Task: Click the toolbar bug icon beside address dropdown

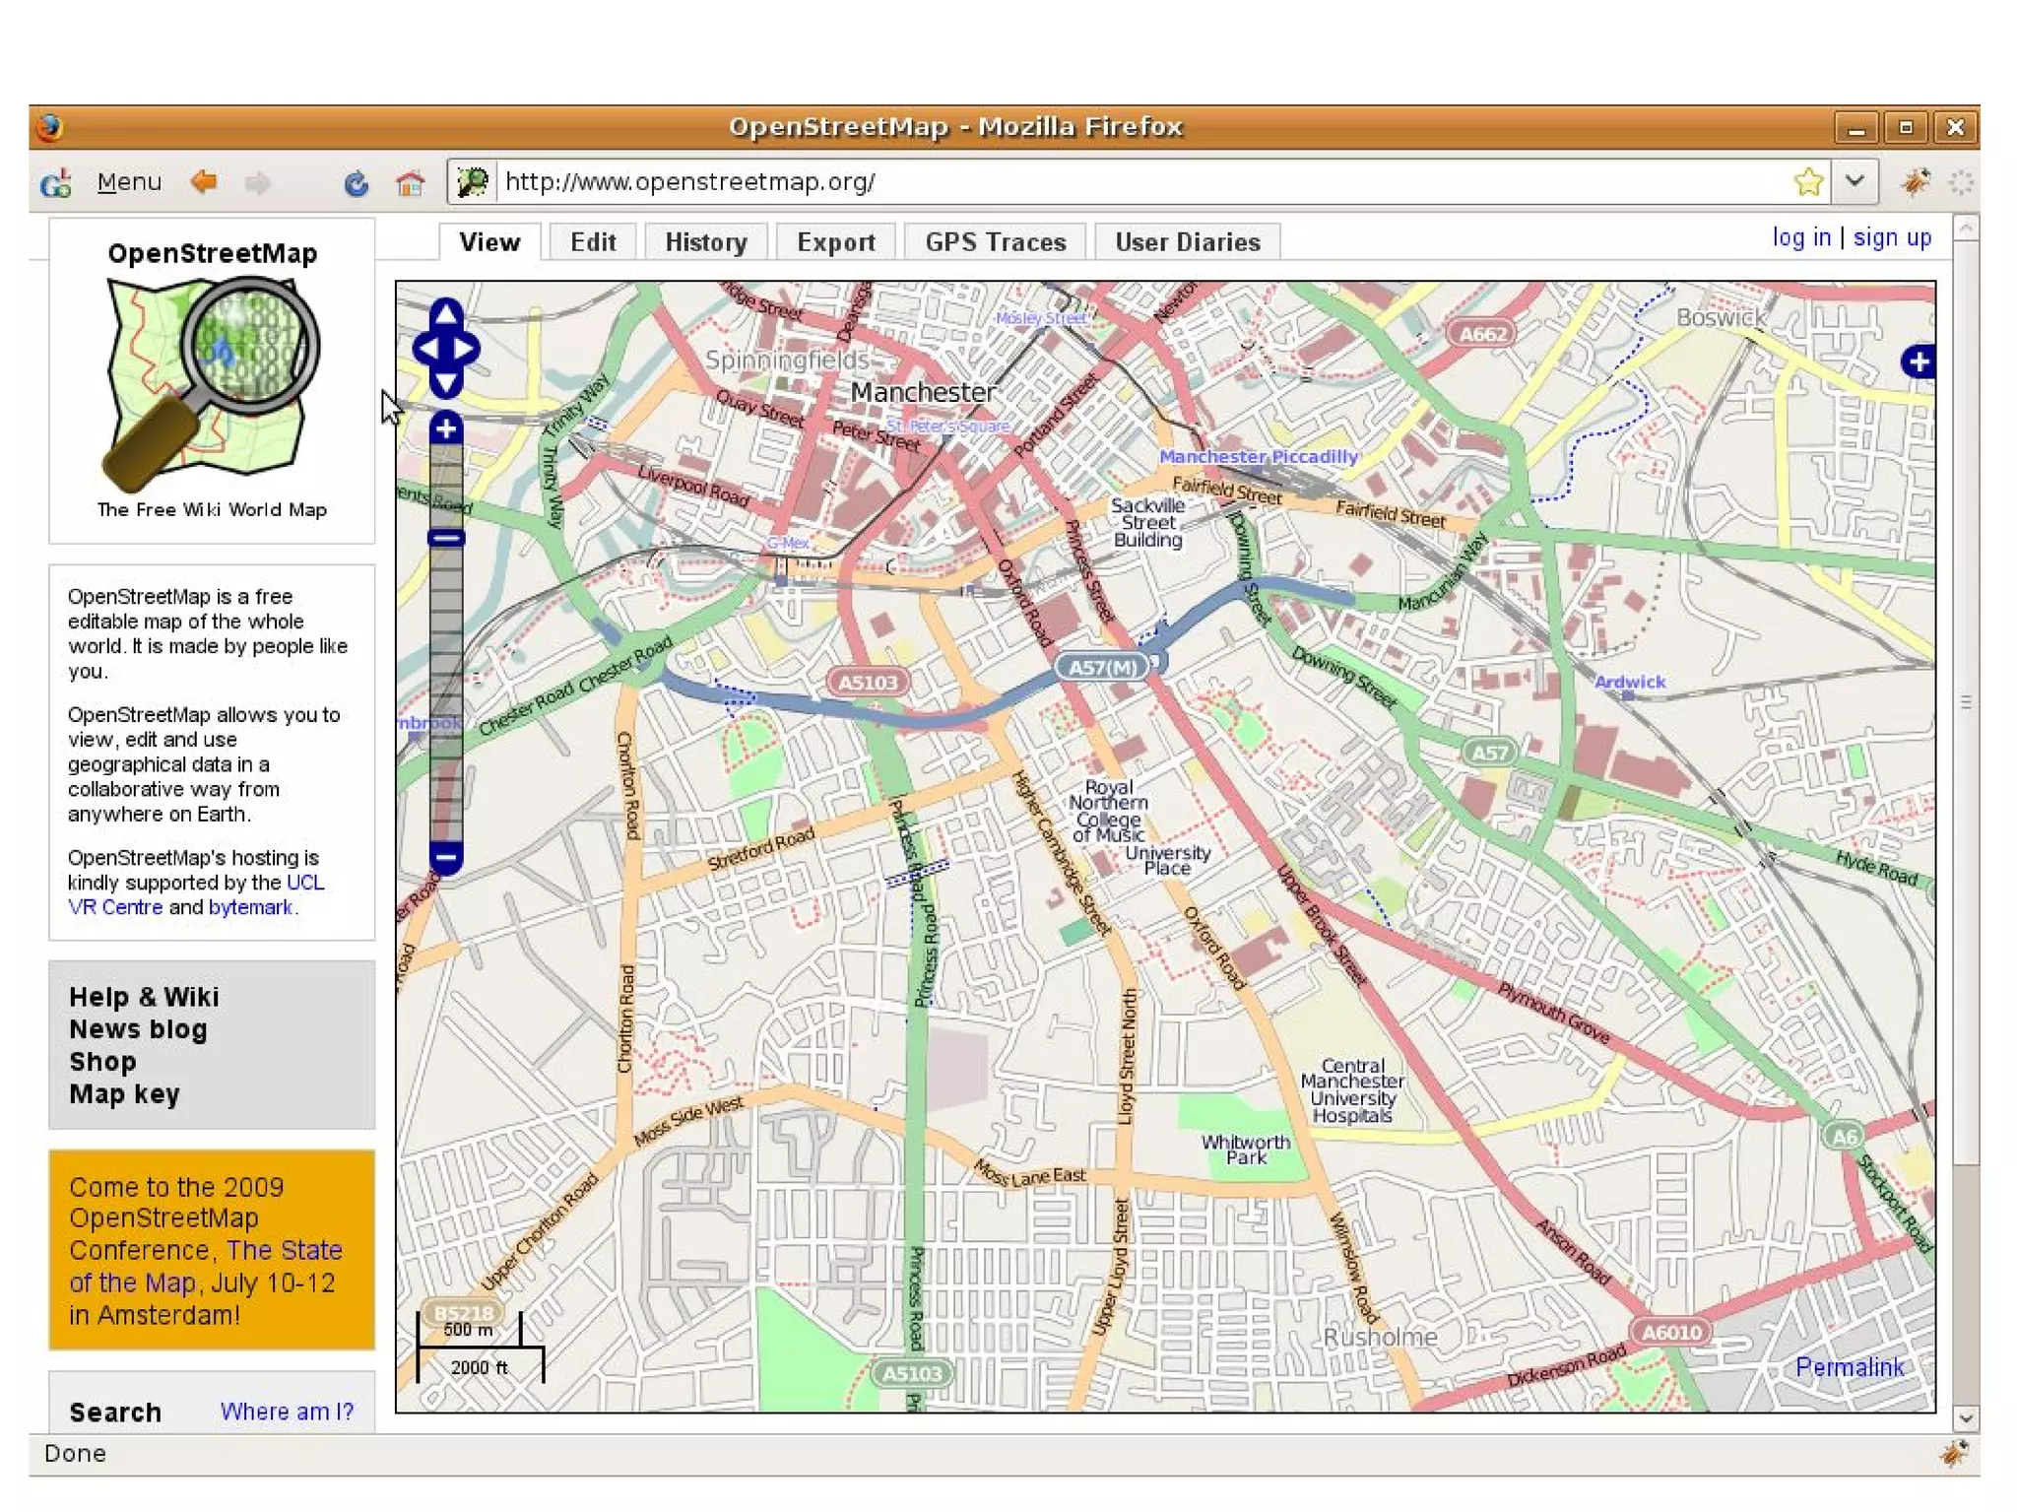Action: (x=1916, y=182)
